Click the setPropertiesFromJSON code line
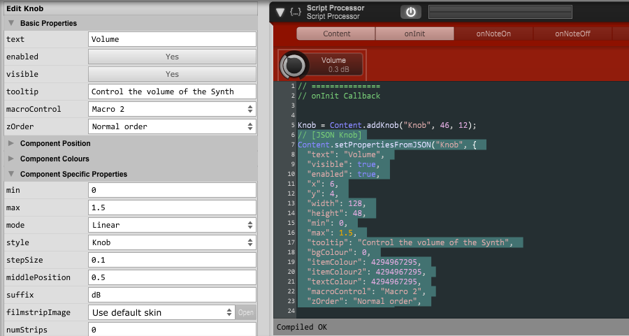 (x=386, y=145)
